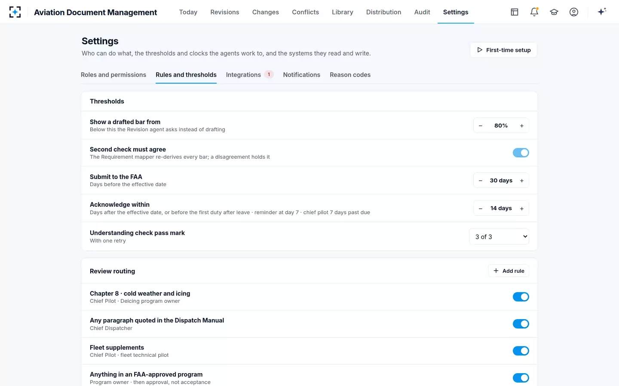Click the 14 days value field
This screenshot has height=386, width=619.
pyautogui.click(x=501, y=208)
